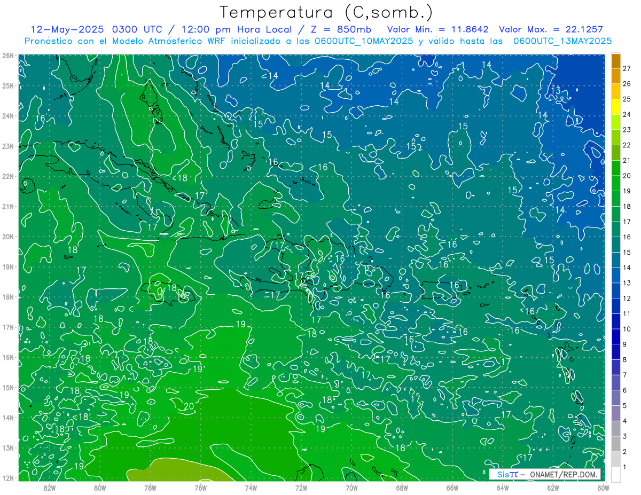Click the 23N latitude label

[7, 146]
